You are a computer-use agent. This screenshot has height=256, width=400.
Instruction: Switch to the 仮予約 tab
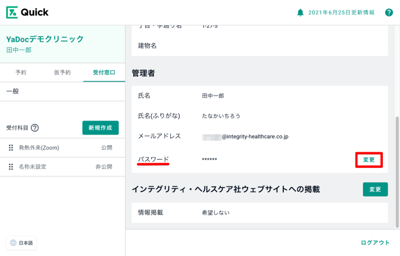[x=62, y=72]
